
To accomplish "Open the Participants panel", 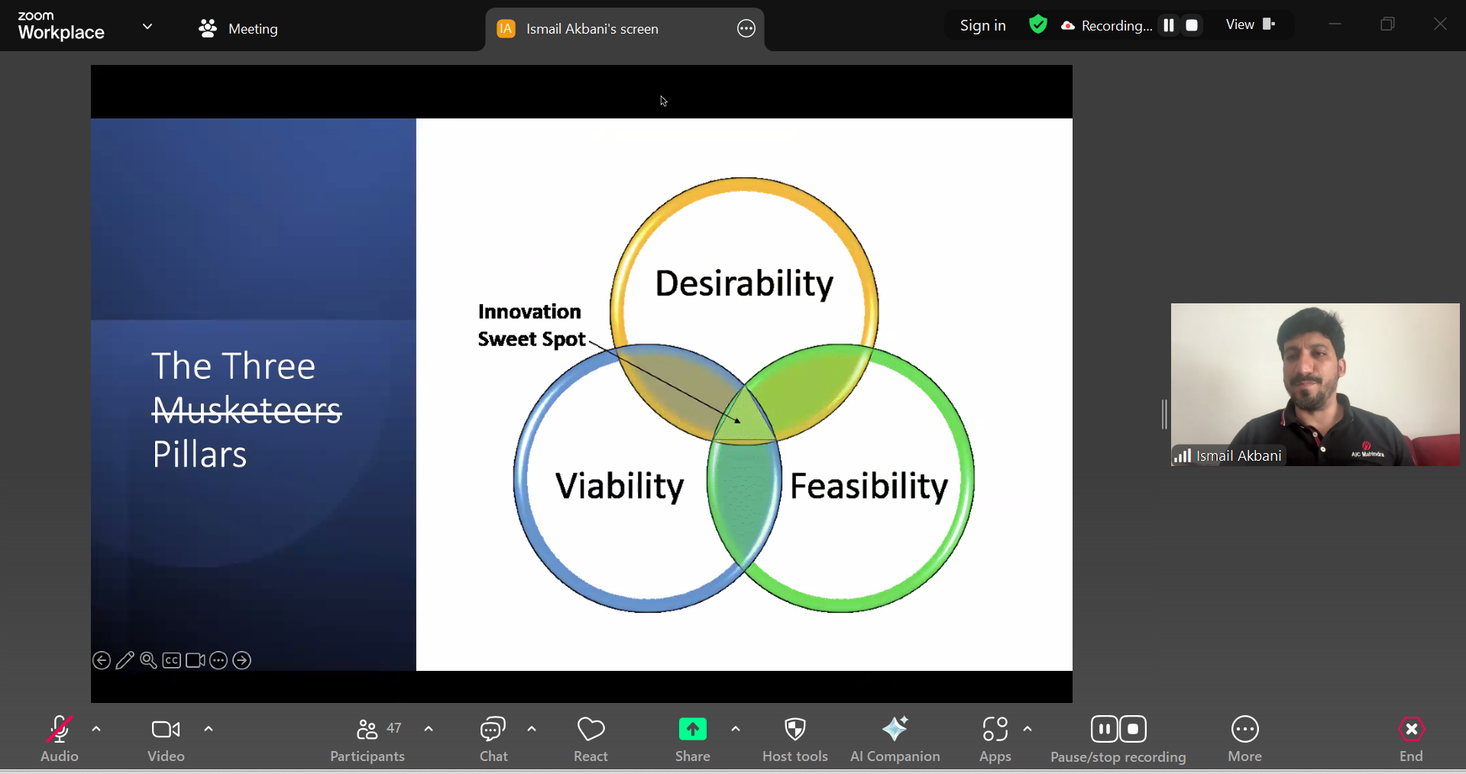I will (x=367, y=738).
